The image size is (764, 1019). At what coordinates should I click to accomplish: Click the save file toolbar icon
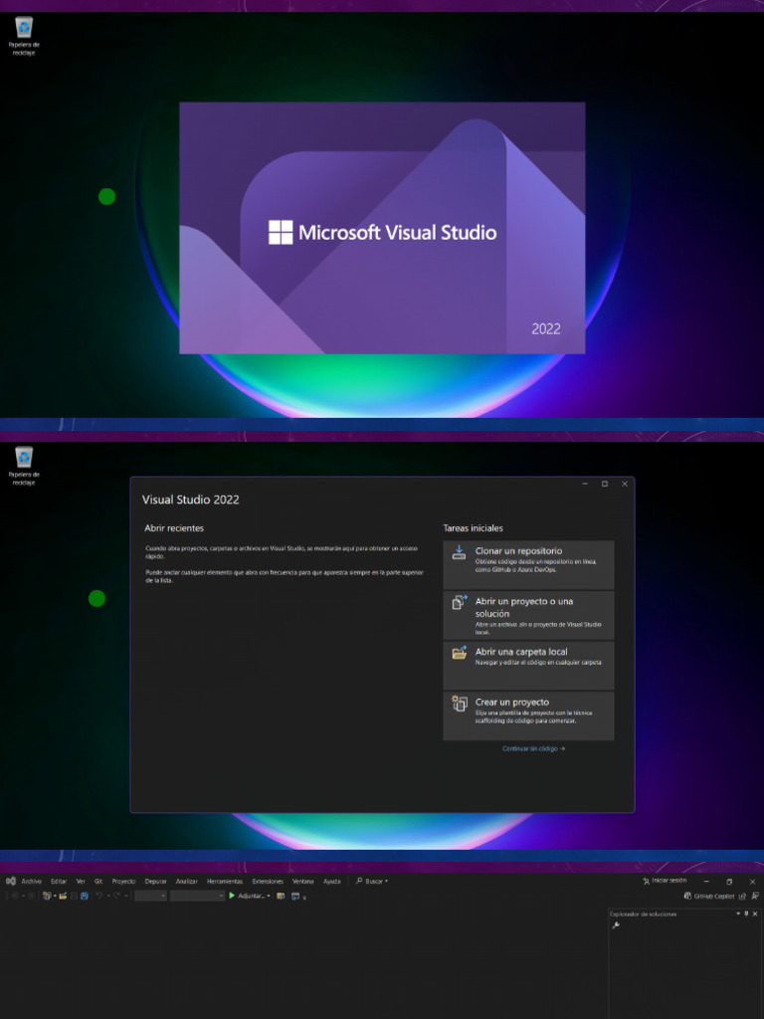74,896
